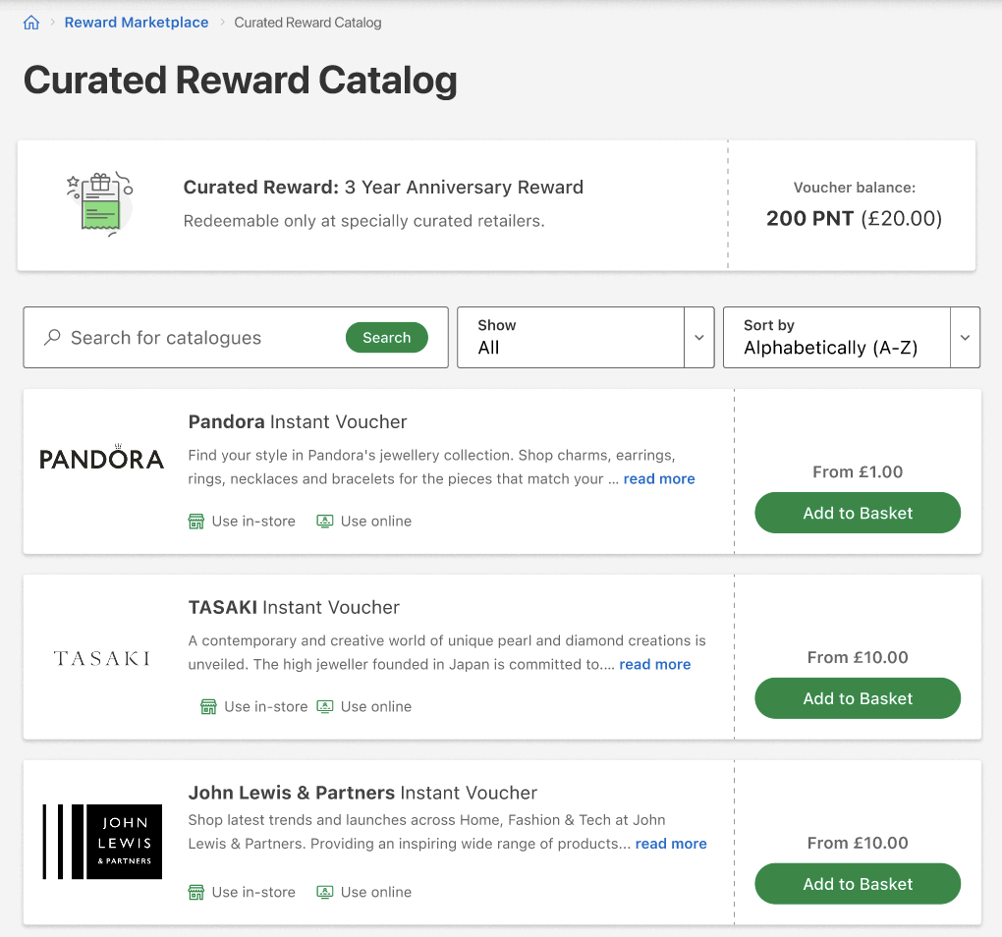Click the Pandora brand logo
The height and width of the screenshot is (937, 1002).
pos(101,458)
